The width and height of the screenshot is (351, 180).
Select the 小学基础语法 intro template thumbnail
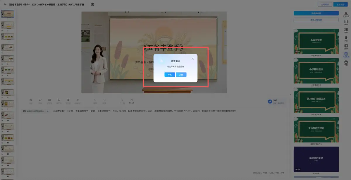tap(316, 71)
